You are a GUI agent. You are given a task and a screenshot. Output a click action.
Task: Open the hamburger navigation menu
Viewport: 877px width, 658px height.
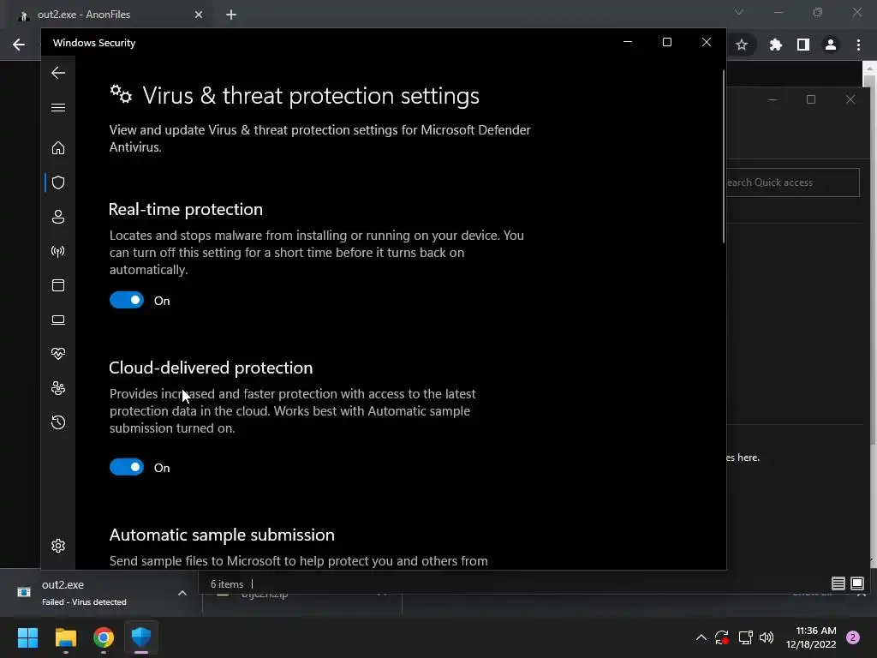58,107
